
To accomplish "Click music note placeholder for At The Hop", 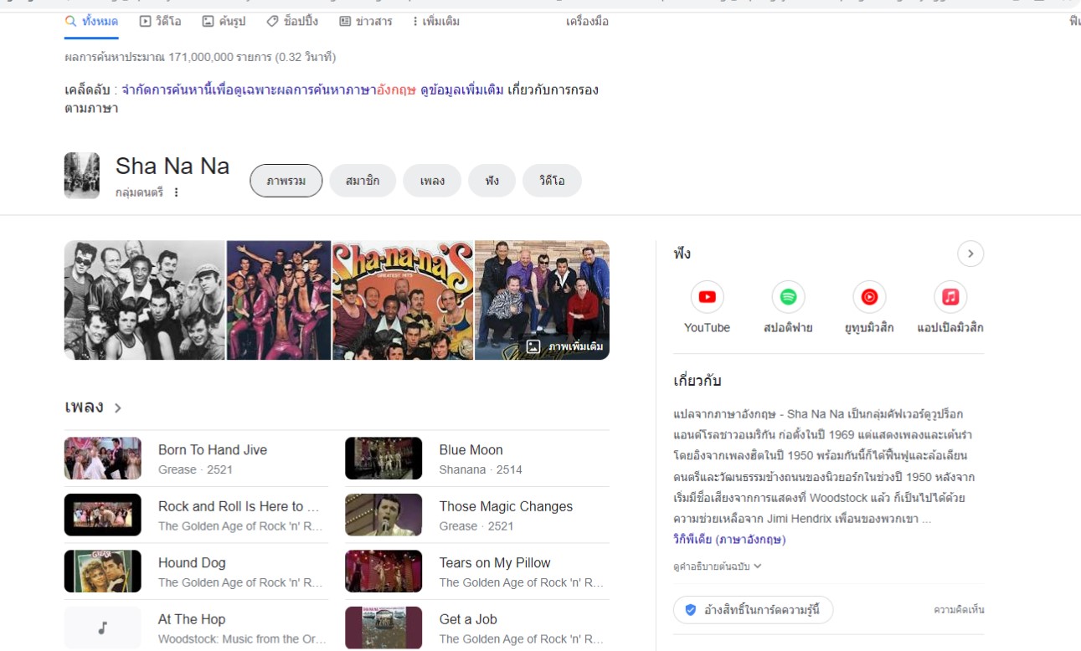I will [x=103, y=628].
